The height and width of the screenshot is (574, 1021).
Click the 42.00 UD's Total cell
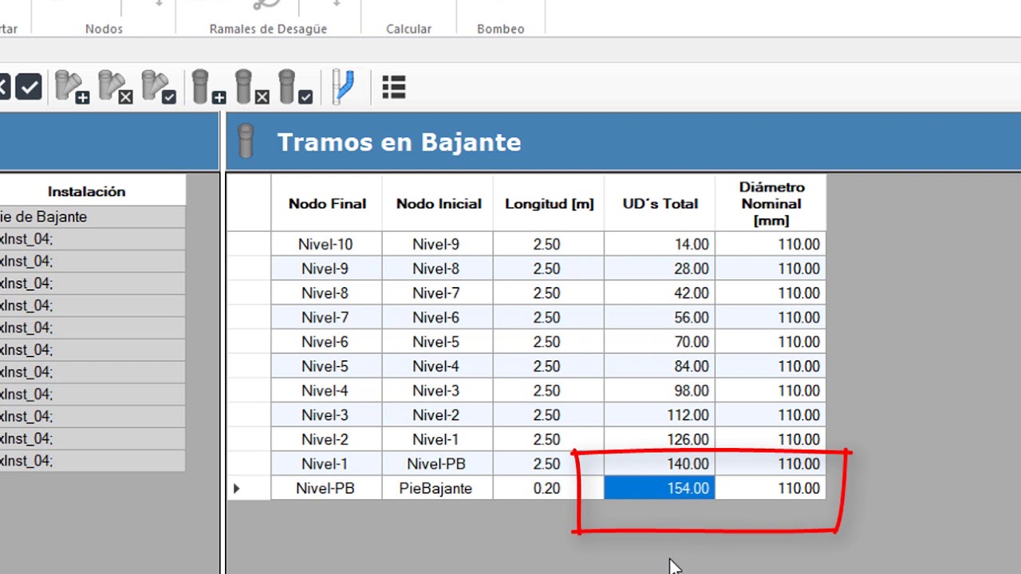tap(660, 293)
